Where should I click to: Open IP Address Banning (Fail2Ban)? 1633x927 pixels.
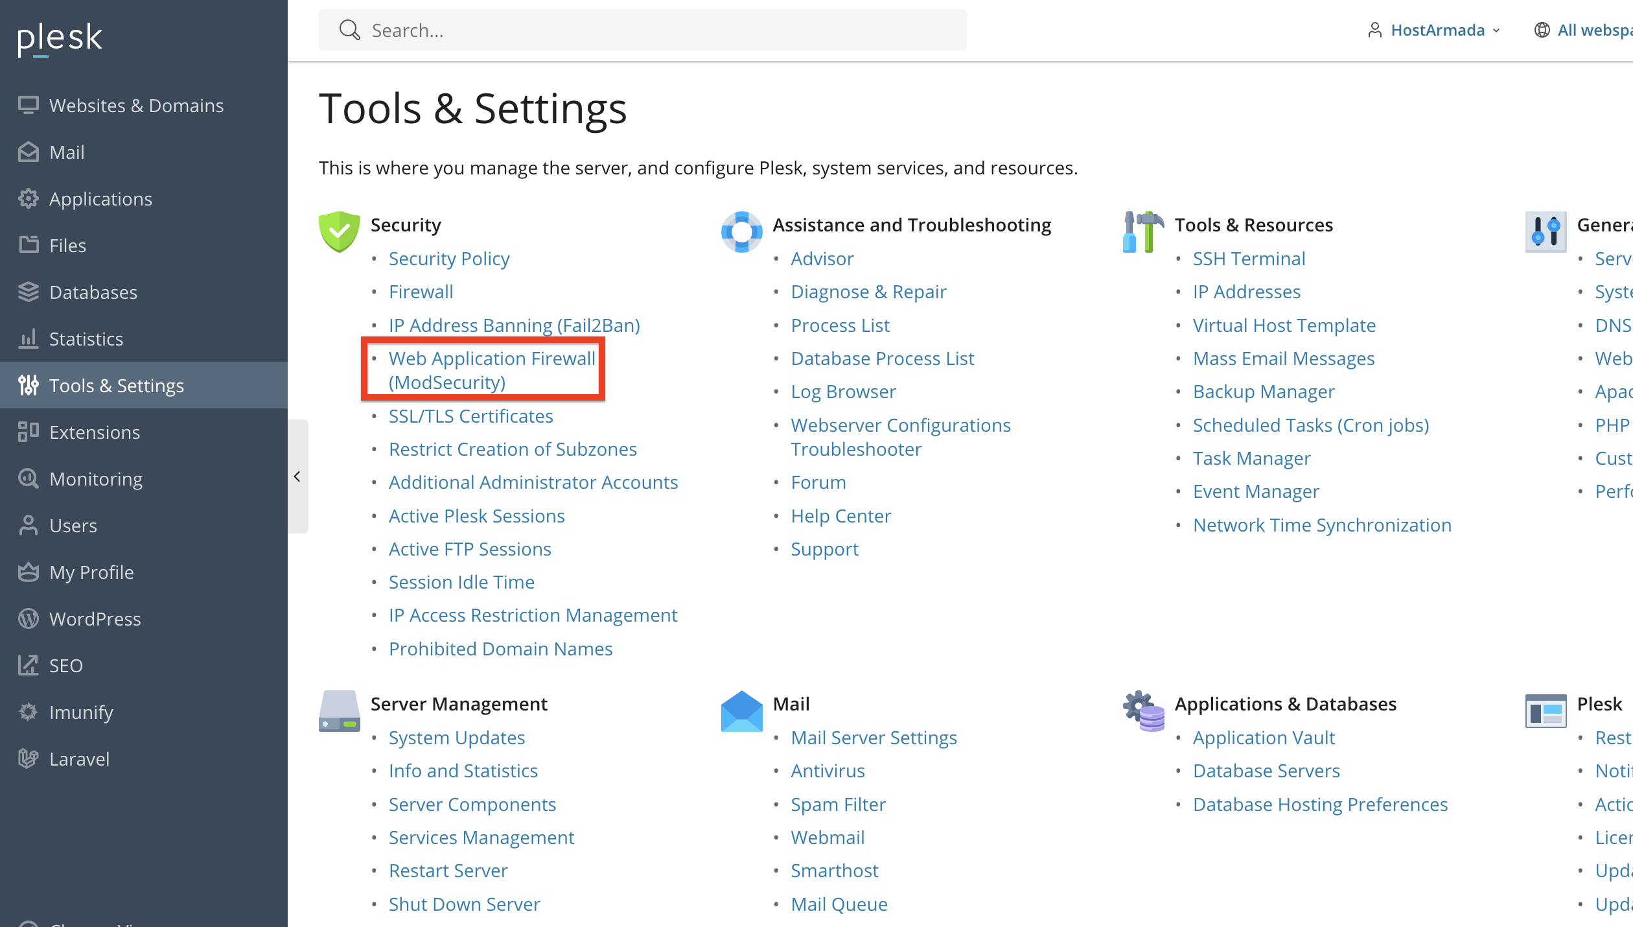[514, 325]
